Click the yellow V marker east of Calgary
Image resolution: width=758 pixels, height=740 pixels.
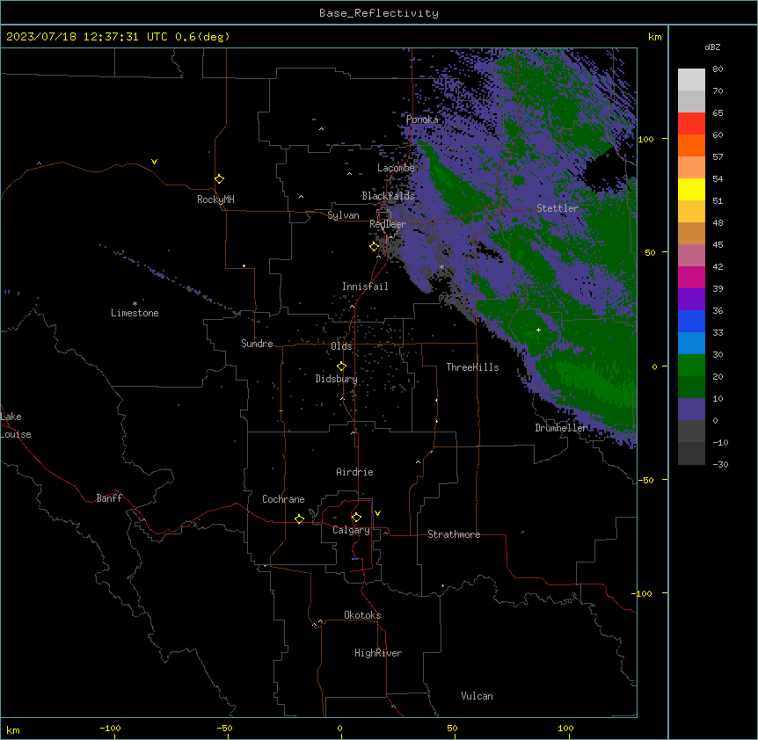tap(377, 513)
